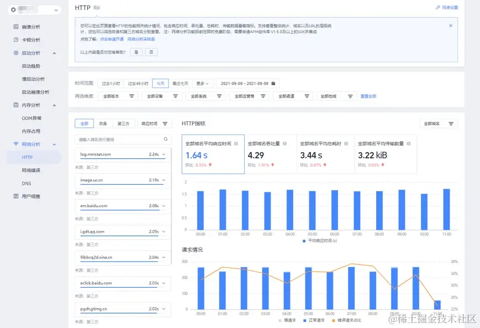The height and width of the screenshot is (328, 480).
Task: Collapse the 启动分析 menu group
Action: point(54,53)
